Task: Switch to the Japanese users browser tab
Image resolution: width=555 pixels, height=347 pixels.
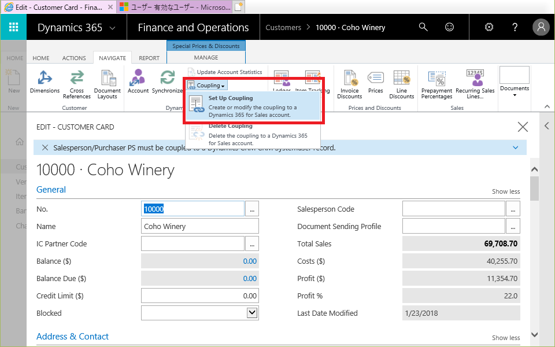Action: coord(175,7)
